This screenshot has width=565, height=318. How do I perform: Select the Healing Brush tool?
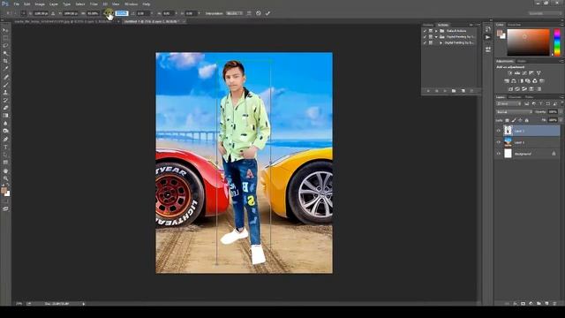(x=5, y=77)
